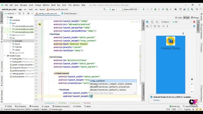The height and width of the screenshot is (114, 203).
Task: Open Project panel settings gear
Action: tap(28, 13)
